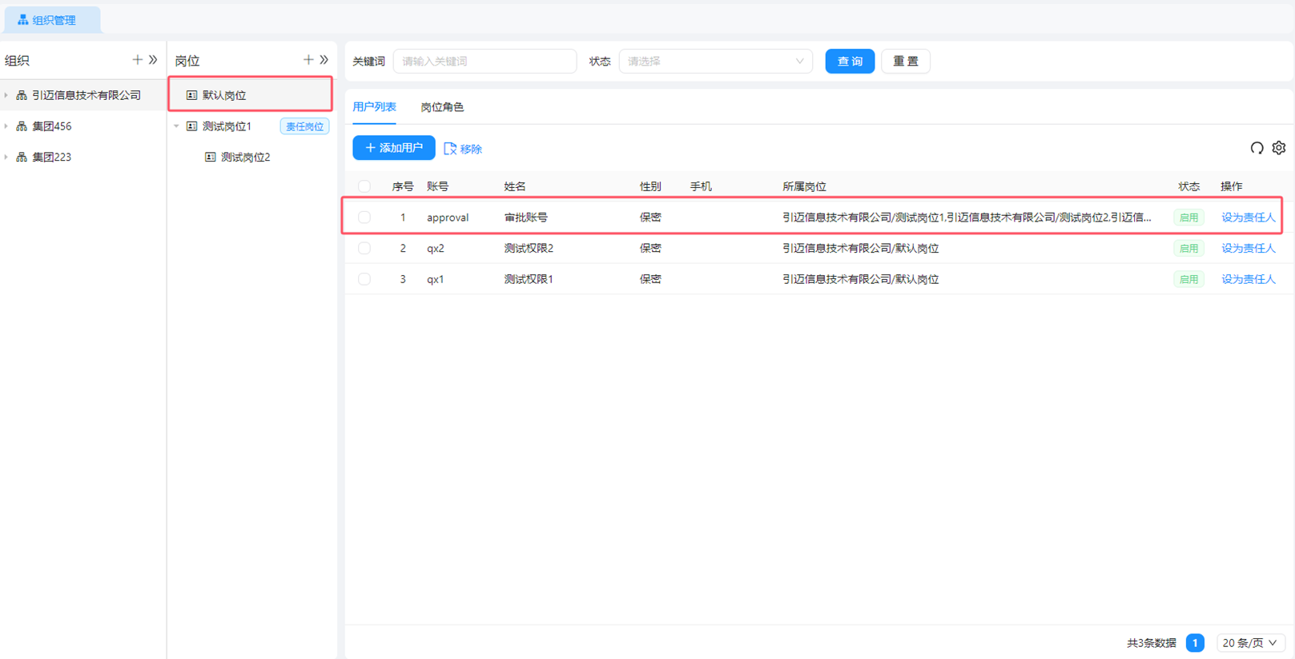
Task: Expand the 引迈信息技术有限公司 tree node
Action: [6, 95]
